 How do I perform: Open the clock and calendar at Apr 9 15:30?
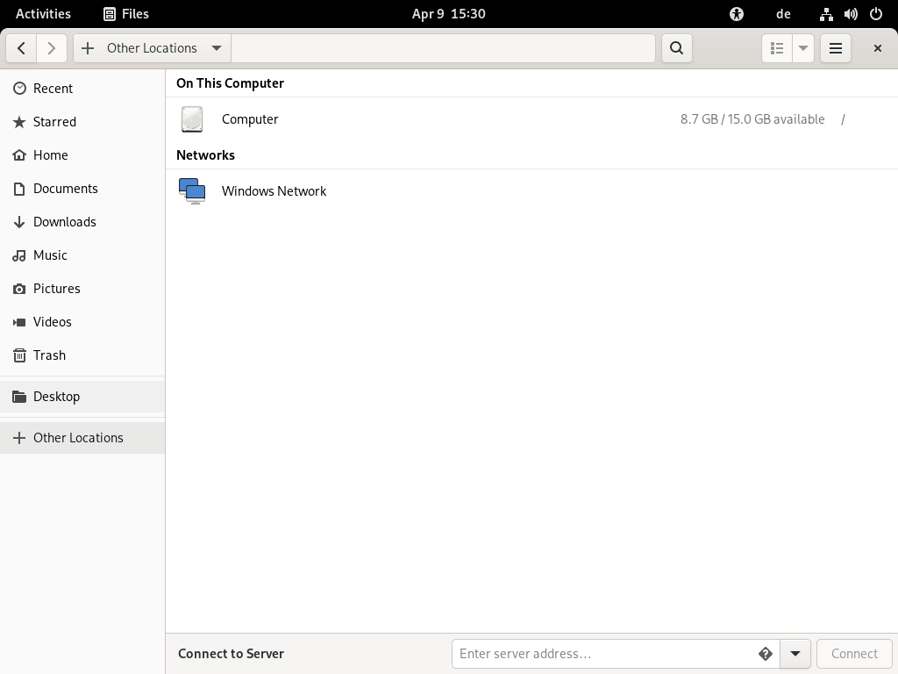pos(449,14)
